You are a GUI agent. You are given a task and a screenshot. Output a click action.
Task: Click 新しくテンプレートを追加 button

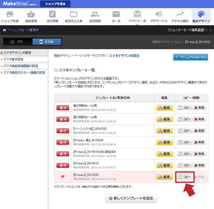[131, 199]
